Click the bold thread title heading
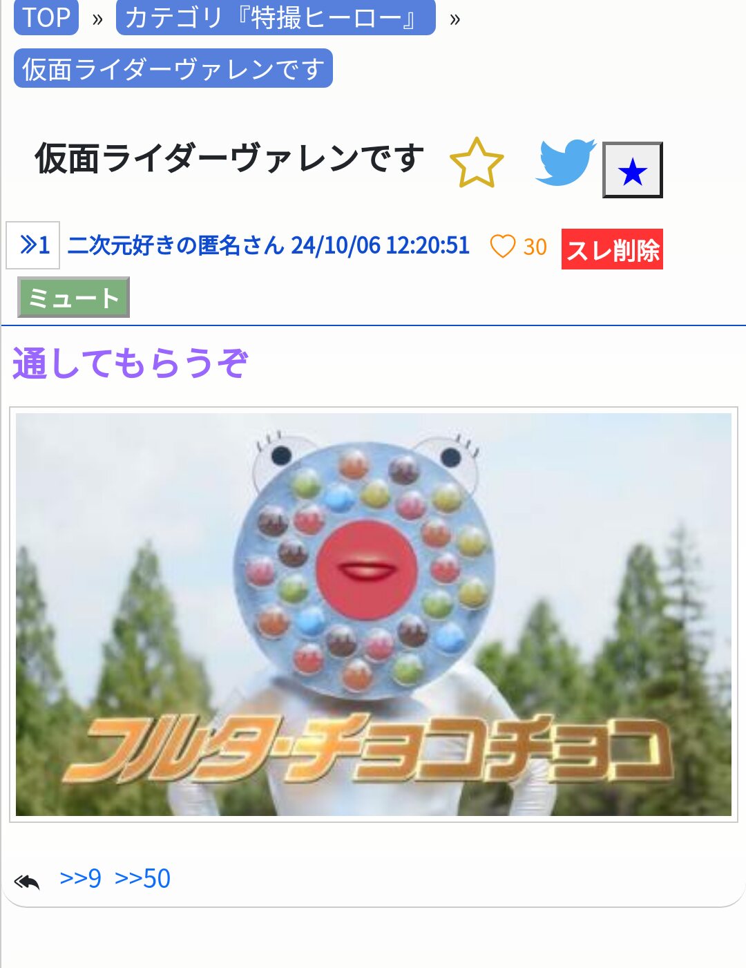Image resolution: width=746 pixels, height=968 pixels. [229, 158]
